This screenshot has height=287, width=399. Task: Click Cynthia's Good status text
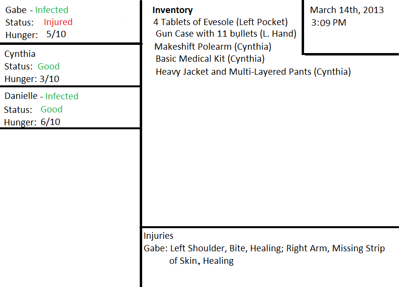[x=49, y=67]
